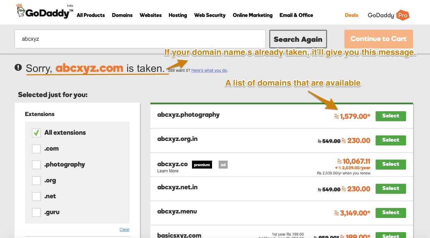This screenshot has height=238, width=430.
Task: Go to the Deals page
Action: pyautogui.click(x=351, y=15)
